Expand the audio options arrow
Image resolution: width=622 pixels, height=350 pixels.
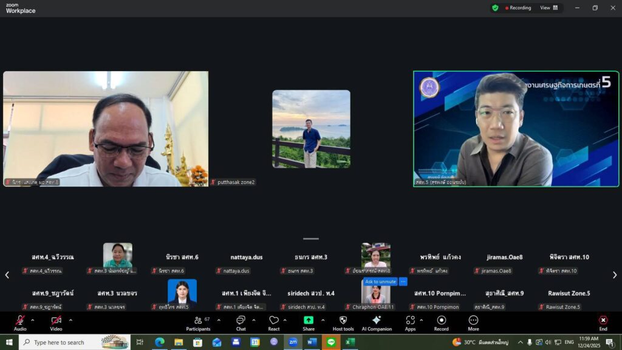33,320
